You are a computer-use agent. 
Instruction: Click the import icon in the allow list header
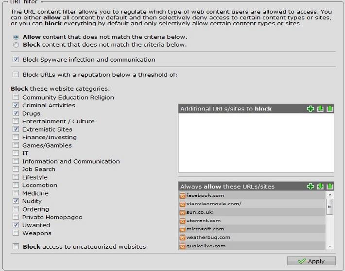320,186
